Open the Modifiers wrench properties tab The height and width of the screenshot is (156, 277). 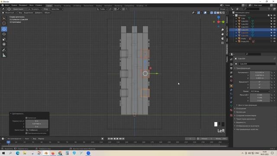click(x=231, y=90)
